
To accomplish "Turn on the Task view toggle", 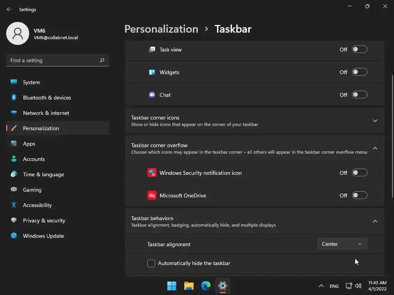I will coord(360,50).
